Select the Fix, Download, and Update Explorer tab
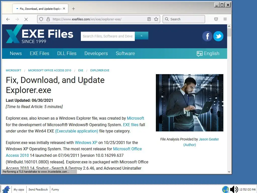257x193 pixels. coord(40,9)
